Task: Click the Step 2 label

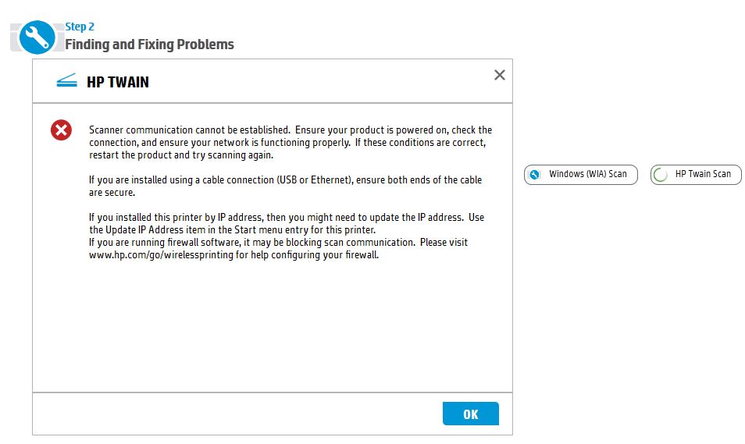Action: pyautogui.click(x=80, y=27)
